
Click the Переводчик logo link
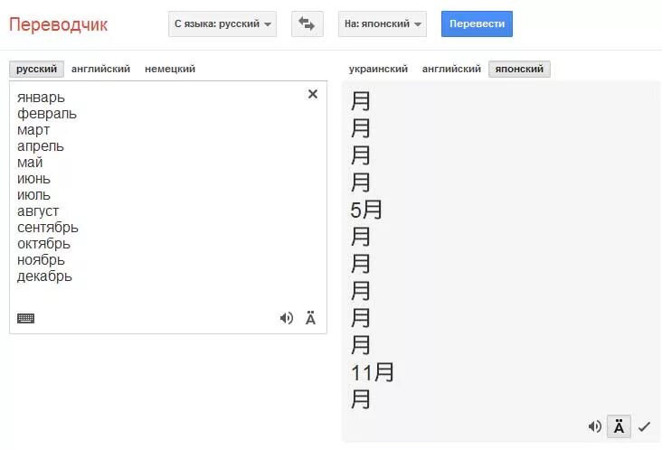pos(58,24)
